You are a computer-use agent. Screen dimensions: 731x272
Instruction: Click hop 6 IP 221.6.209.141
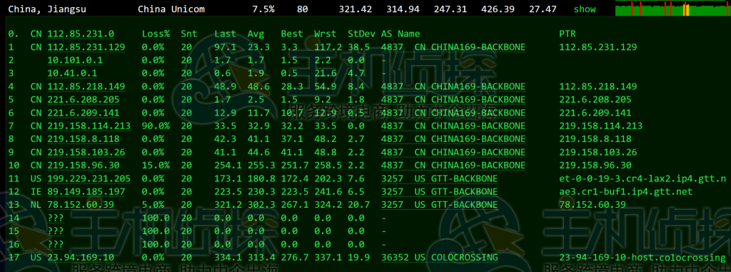[x=84, y=113]
